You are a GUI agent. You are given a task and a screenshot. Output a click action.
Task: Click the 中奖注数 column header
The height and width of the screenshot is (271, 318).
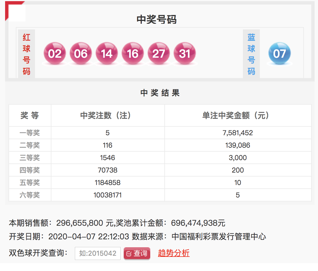point(108,115)
